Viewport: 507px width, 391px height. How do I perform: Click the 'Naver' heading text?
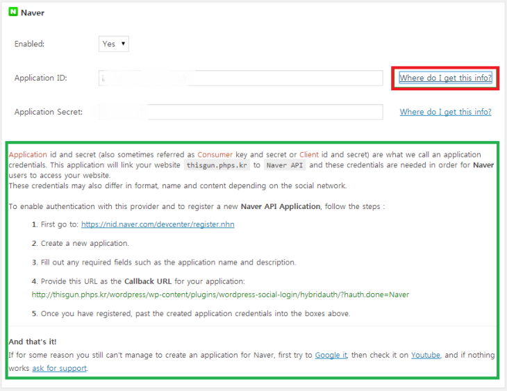(x=33, y=13)
